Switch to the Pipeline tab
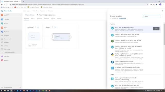165x92 pixels. tap(26, 19)
